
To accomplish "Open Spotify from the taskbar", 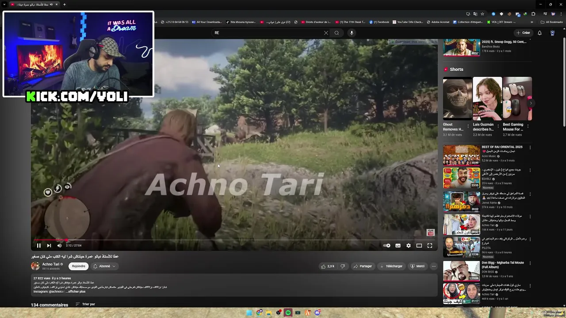I will coord(288,313).
